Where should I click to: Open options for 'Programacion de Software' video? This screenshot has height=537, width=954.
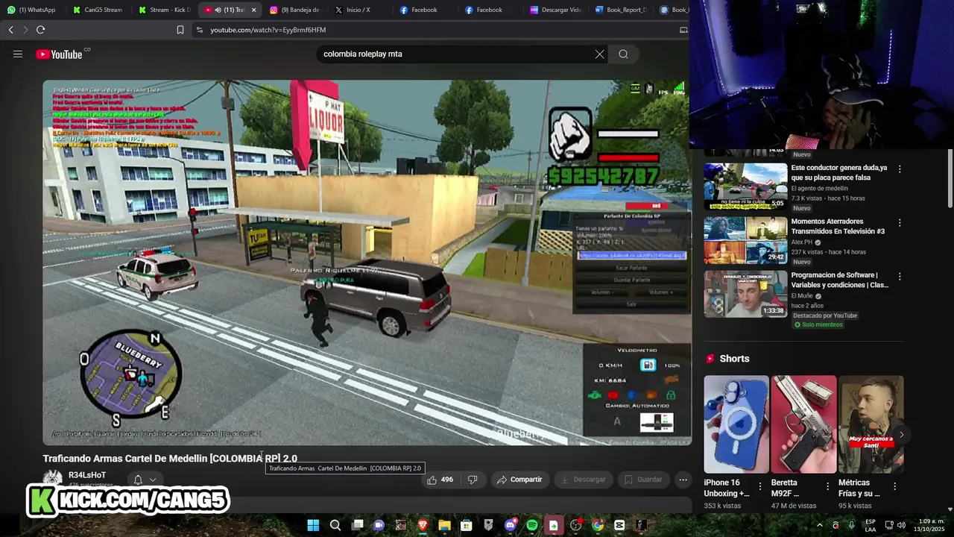pos(900,277)
